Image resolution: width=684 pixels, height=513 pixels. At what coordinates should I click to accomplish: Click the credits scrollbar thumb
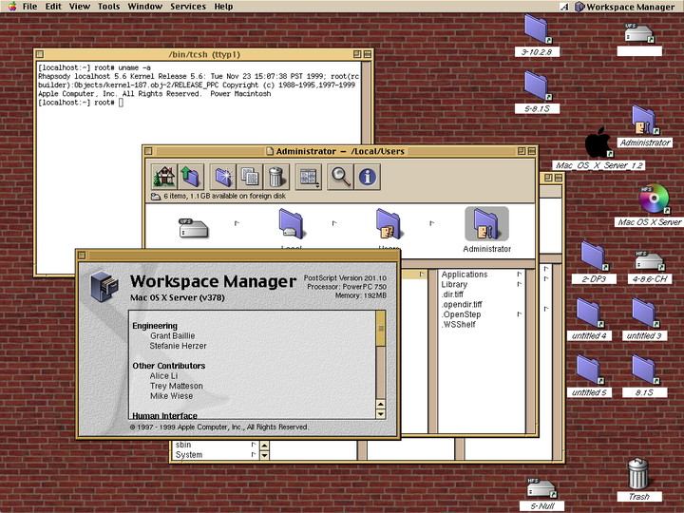[380, 329]
